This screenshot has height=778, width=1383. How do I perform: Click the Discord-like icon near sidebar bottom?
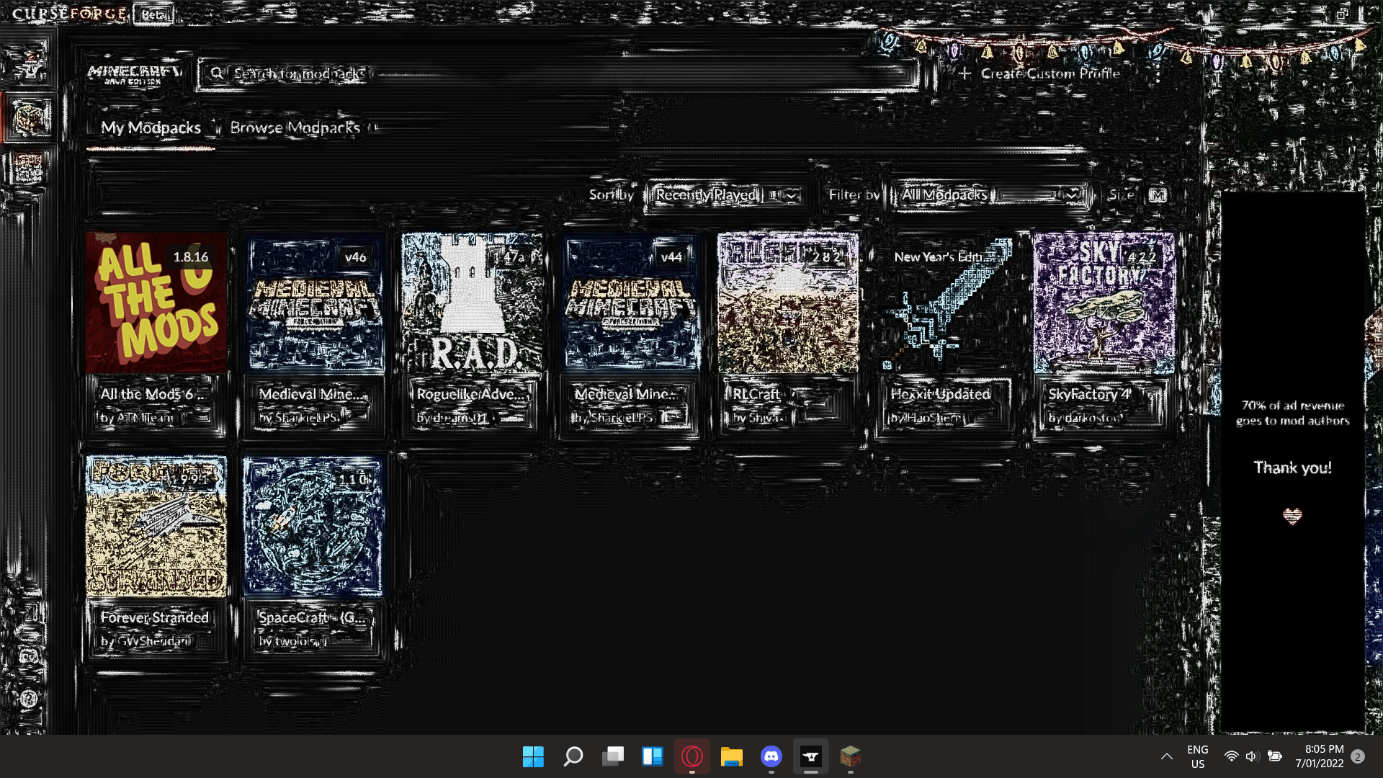(x=29, y=656)
